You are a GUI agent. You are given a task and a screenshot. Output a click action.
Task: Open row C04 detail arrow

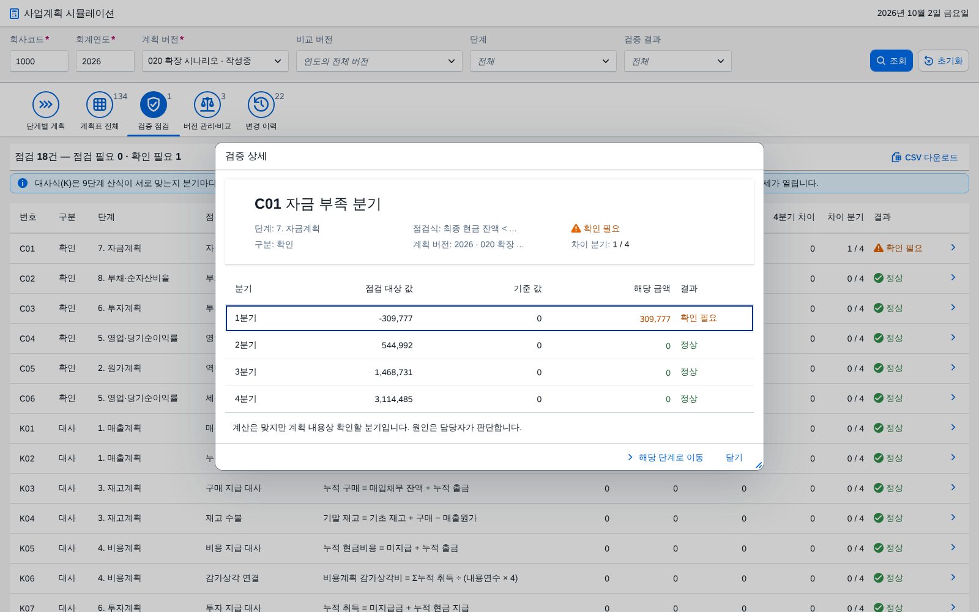tap(953, 337)
